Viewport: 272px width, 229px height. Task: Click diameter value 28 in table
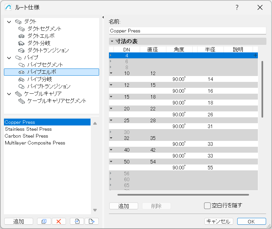point(153,120)
